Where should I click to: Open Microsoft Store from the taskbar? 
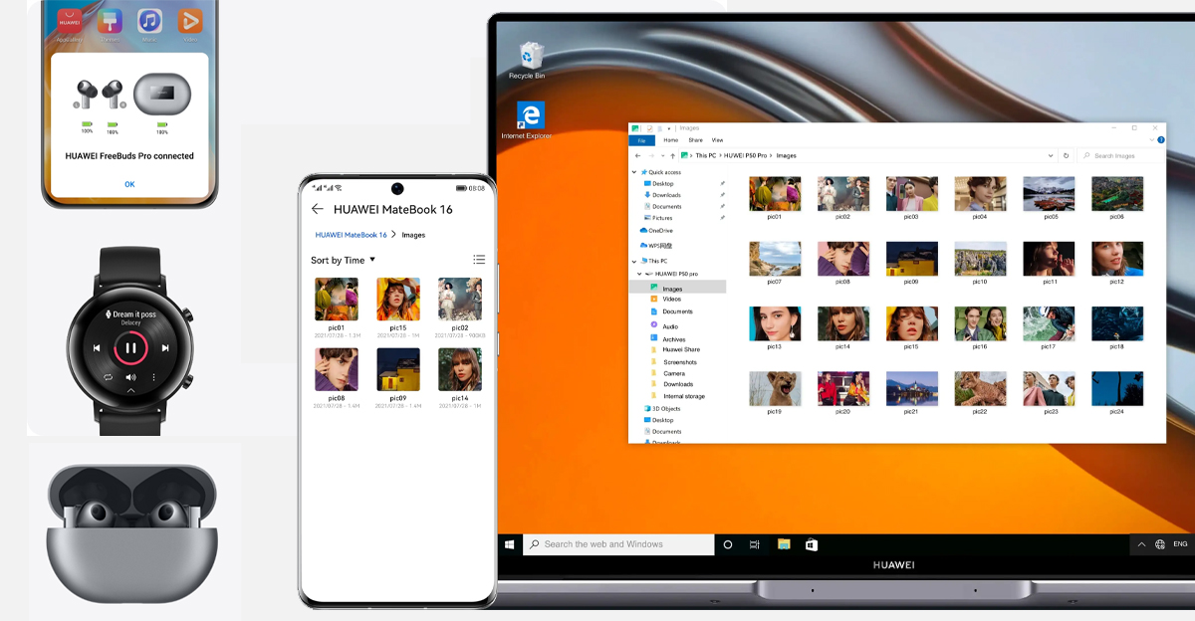click(x=811, y=544)
